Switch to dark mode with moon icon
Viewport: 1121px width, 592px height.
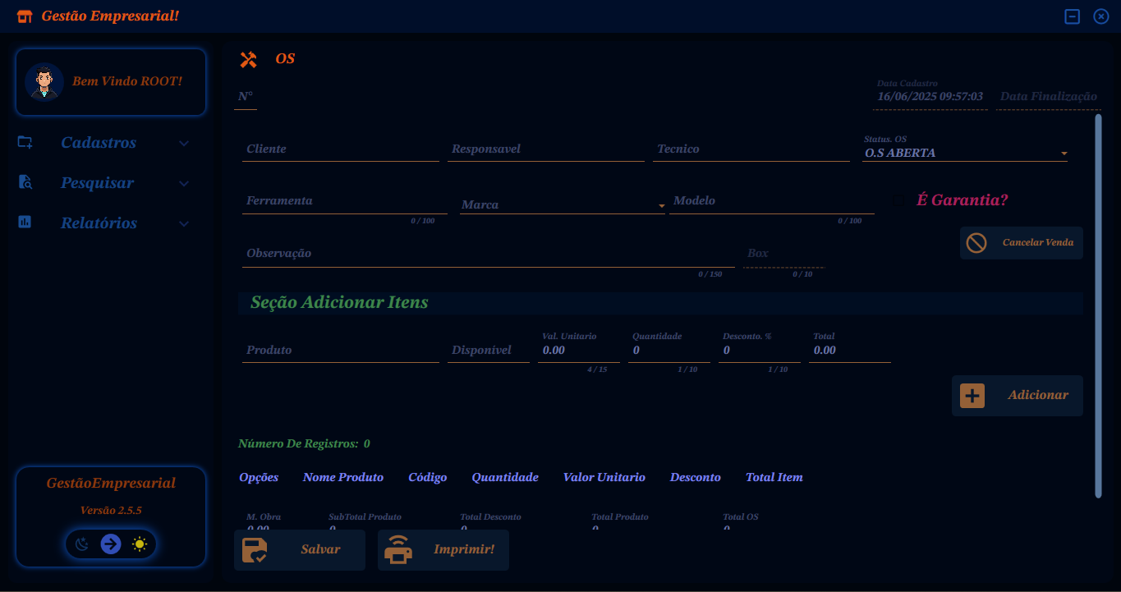tap(82, 544)
